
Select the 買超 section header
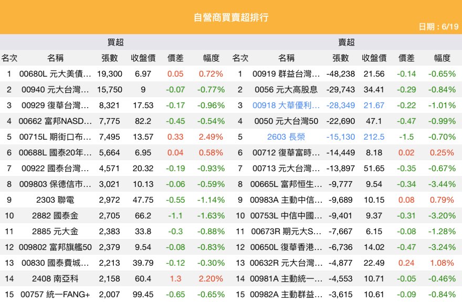[115, 42]
